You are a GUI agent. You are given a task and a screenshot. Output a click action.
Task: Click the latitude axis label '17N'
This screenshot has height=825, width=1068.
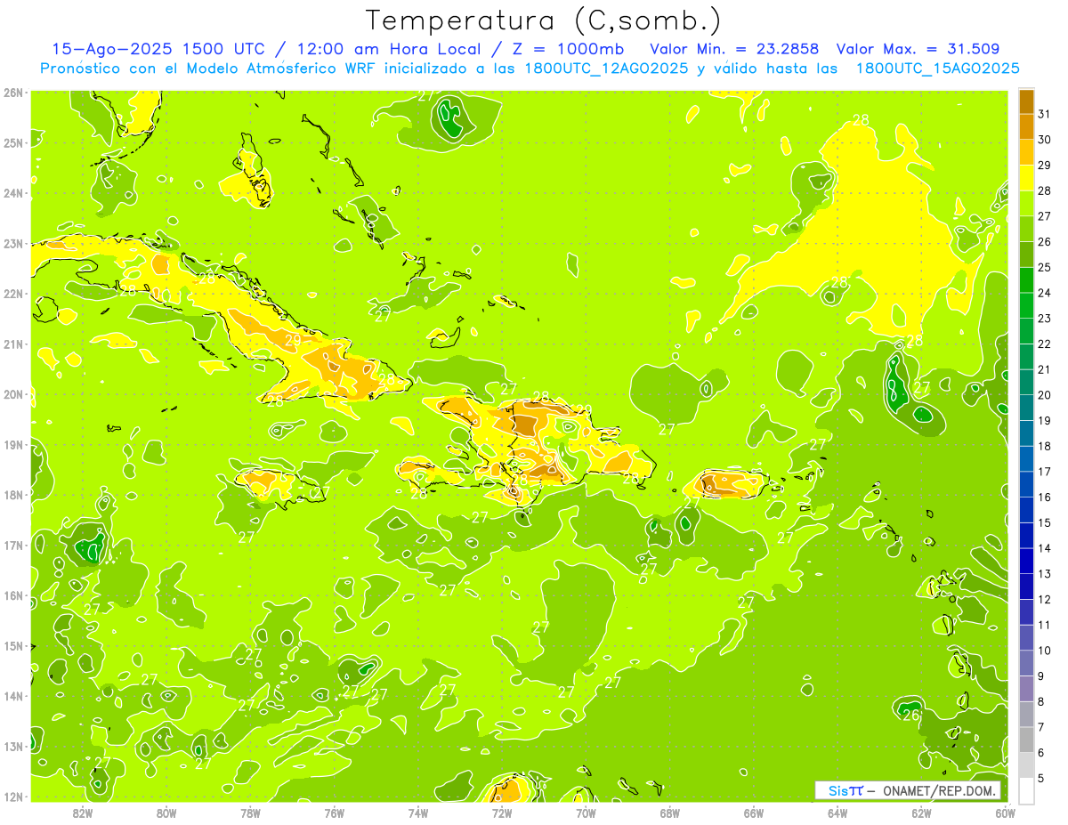13,545
